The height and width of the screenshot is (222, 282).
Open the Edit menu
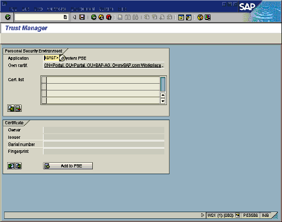tap(25, 9)
